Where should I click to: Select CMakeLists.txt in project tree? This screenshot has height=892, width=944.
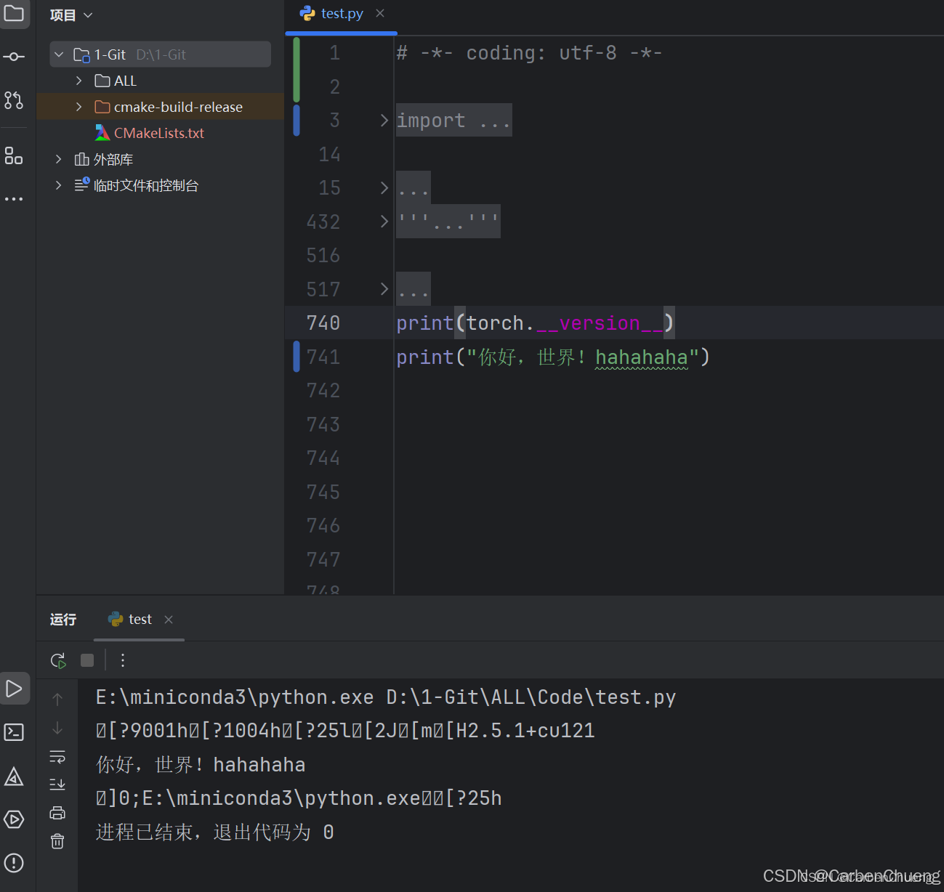coord(159,133)
